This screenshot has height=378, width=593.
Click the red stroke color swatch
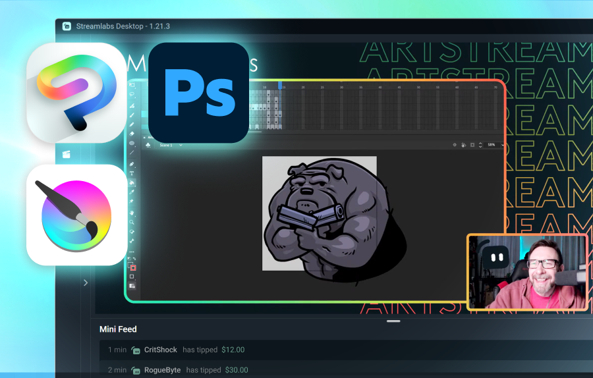click(133, 268)
